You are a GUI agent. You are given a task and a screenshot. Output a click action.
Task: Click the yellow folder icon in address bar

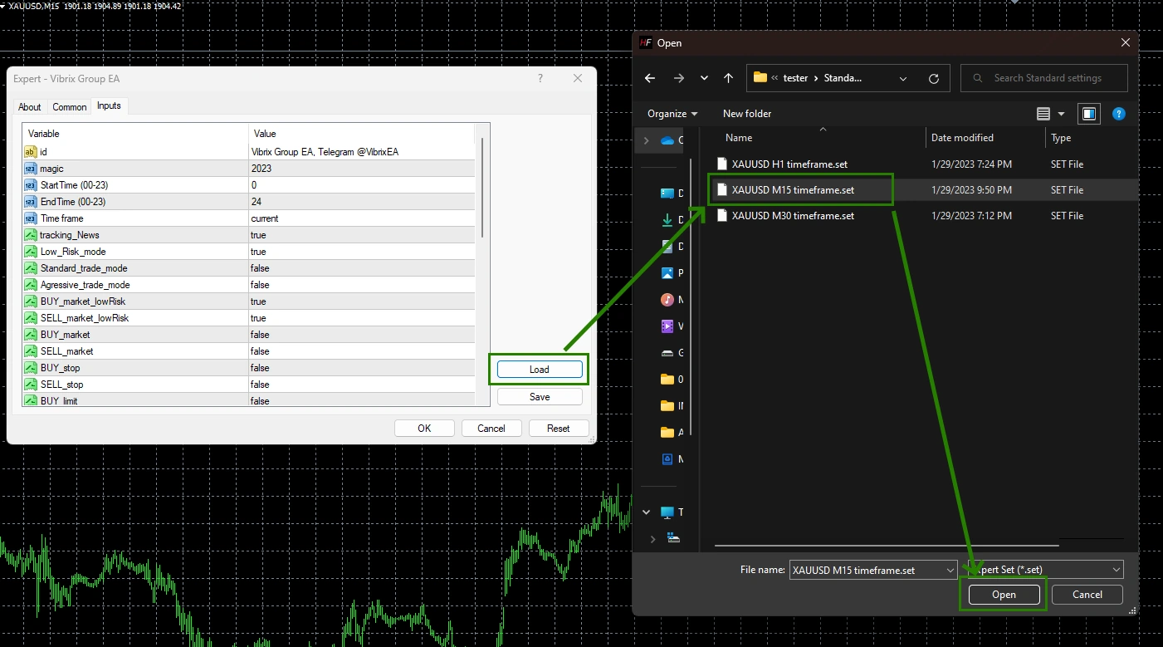(760, 77)
